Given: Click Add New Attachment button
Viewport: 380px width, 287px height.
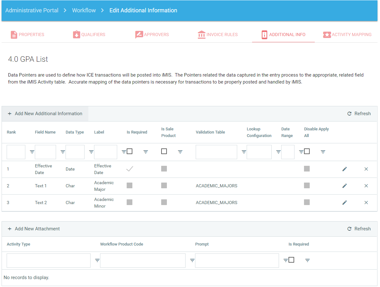Looking at the screenshot, I should click(x=34, y=229).
